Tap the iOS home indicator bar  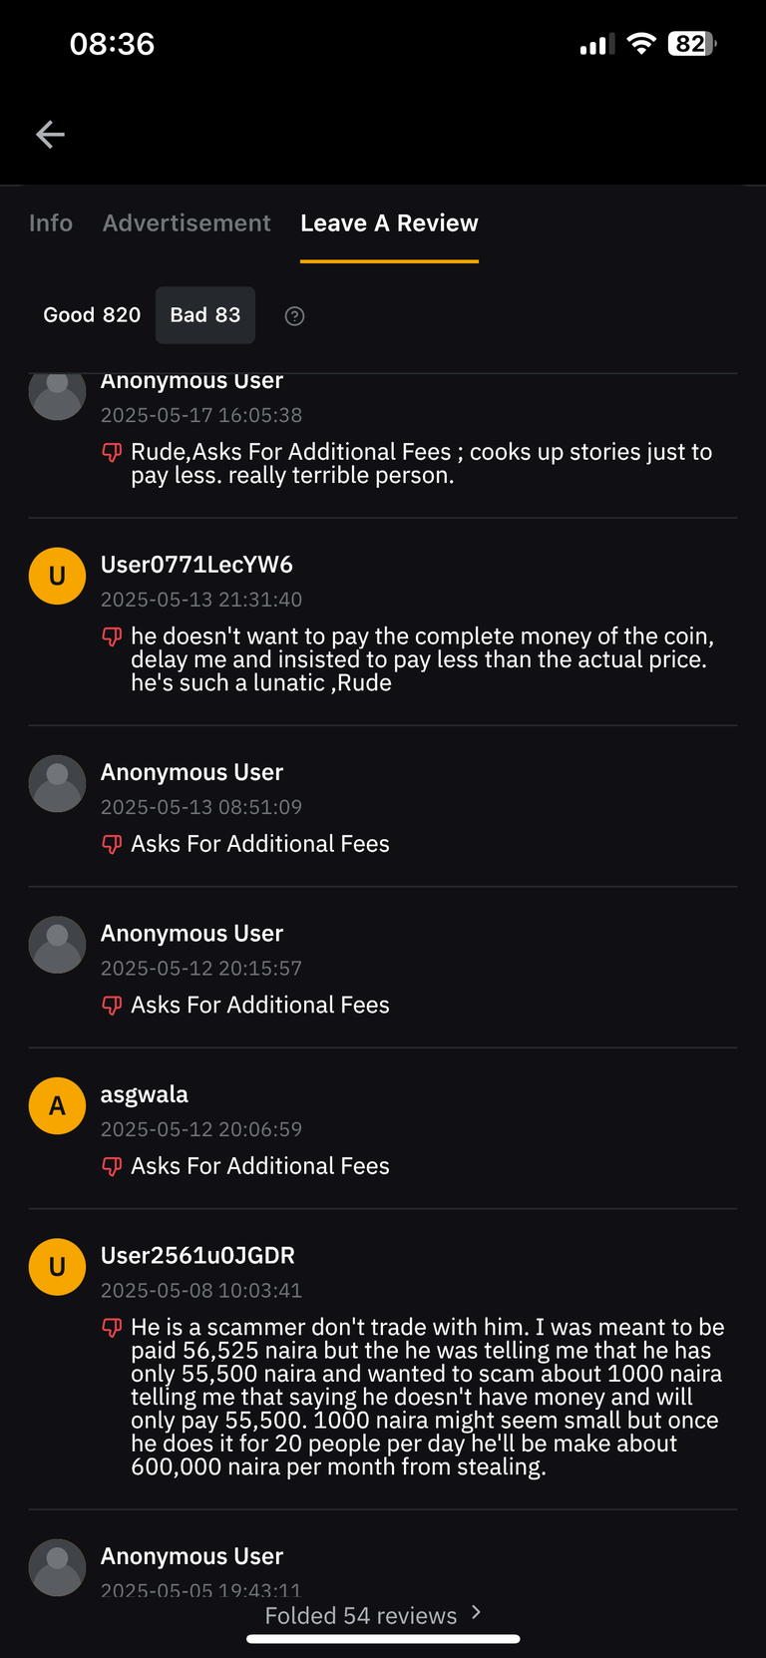(x=383, y=1638)
